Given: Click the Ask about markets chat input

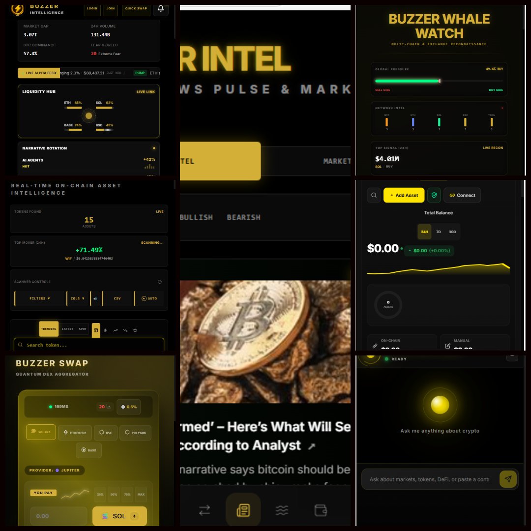Looking at the screenshot, I should pyautogui.click(x=429, y=479).
